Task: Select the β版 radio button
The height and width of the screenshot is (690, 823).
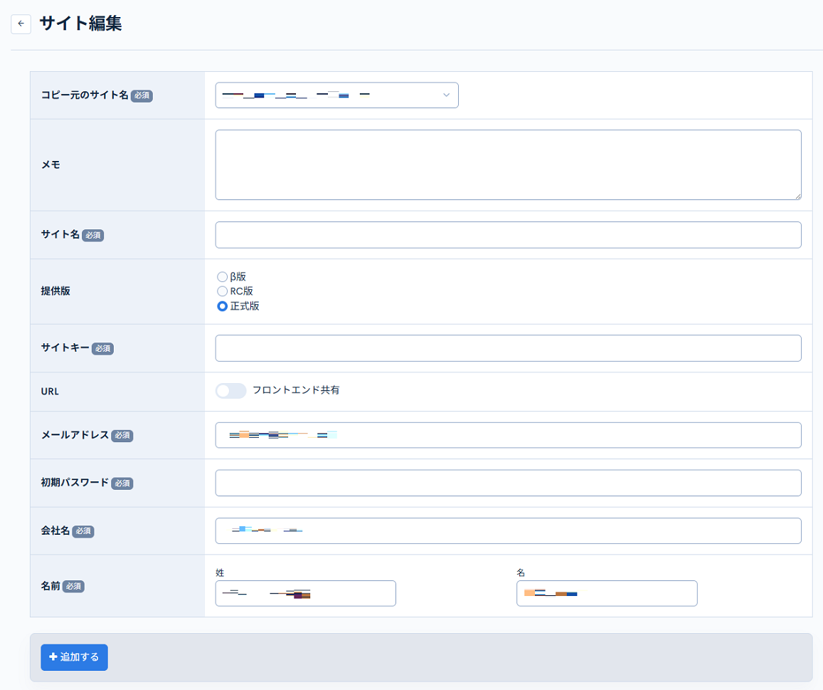Action: pos(222,276)
